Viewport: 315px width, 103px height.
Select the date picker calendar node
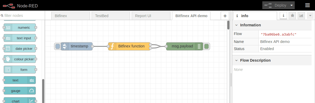20,48
